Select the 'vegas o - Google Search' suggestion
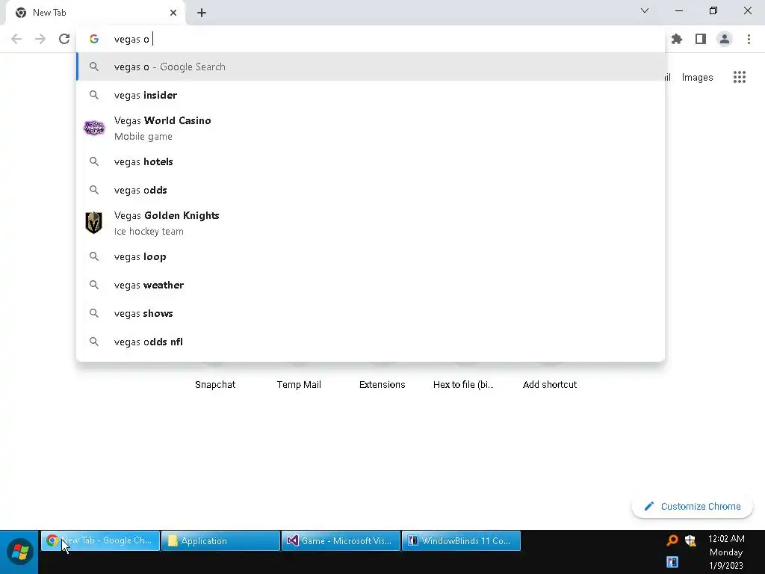765x574 pixels. pyautogui.click(x=371, y=67)
